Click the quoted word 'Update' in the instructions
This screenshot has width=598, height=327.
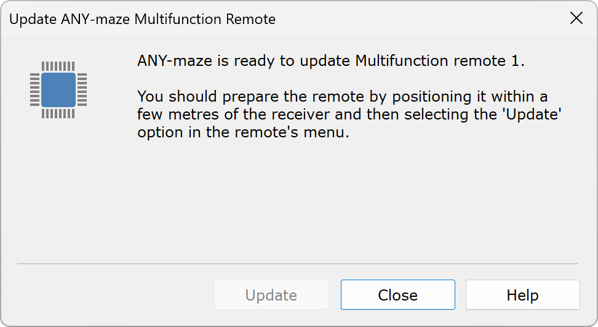tap(533, 114)
